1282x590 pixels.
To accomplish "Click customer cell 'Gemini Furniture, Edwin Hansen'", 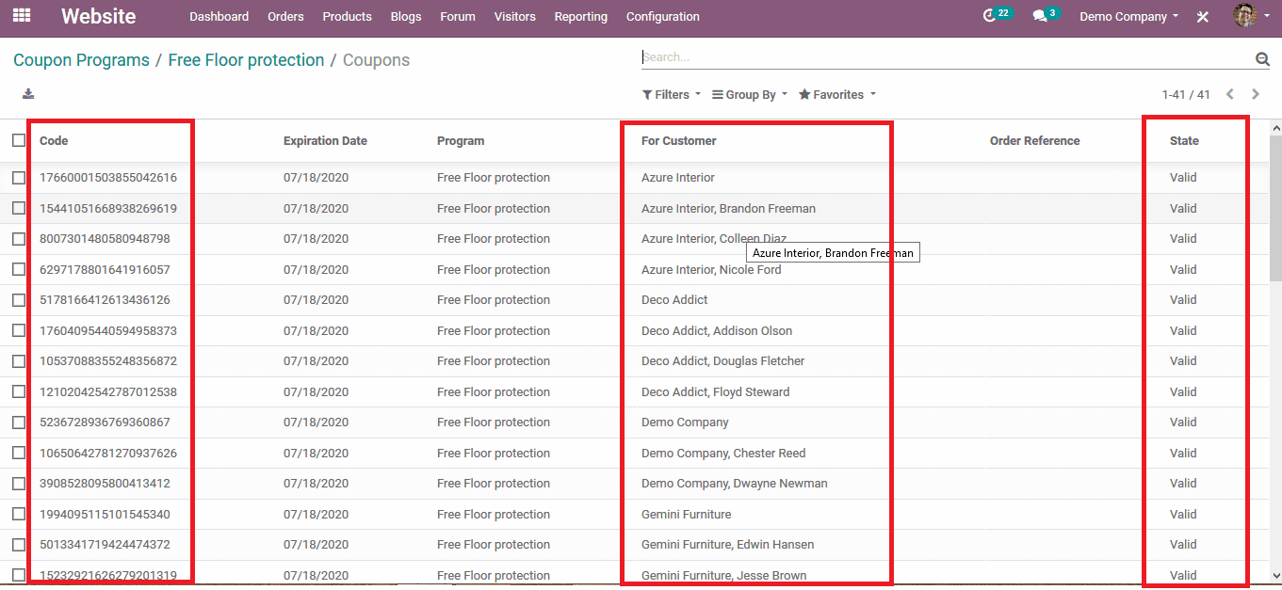I will 727,544.
